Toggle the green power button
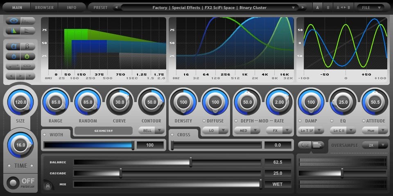This screenshot has width=393, height=196. point(27,56)
